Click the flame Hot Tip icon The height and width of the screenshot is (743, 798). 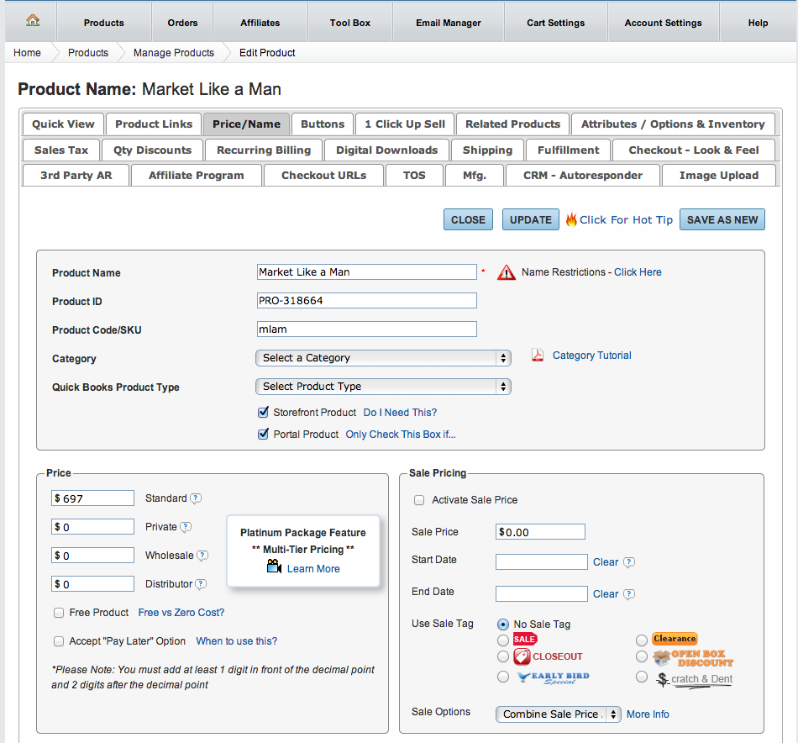[571, 219]
